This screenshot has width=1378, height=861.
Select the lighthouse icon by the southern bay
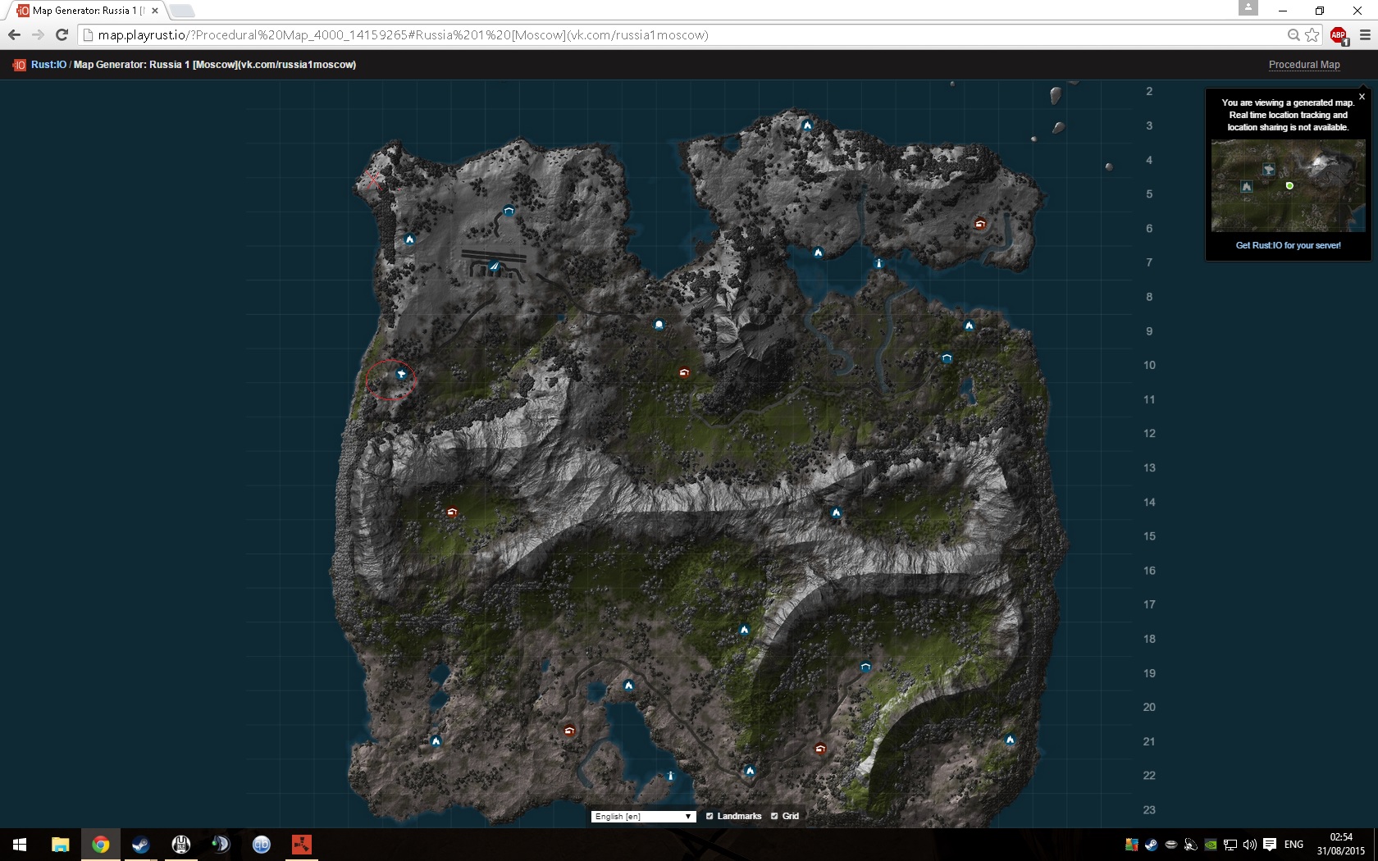click(670, 776)
